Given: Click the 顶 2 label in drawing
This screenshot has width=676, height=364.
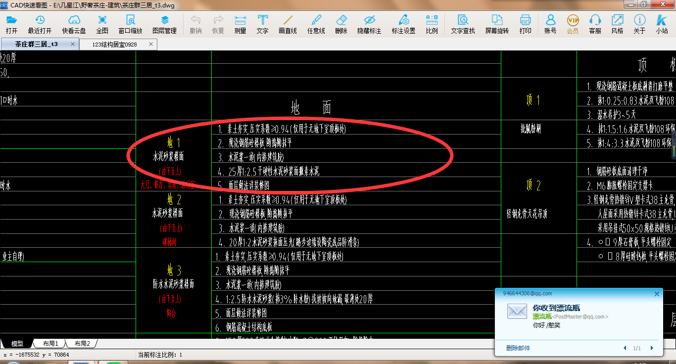Looking at the screenshot, I should [533, 185].
